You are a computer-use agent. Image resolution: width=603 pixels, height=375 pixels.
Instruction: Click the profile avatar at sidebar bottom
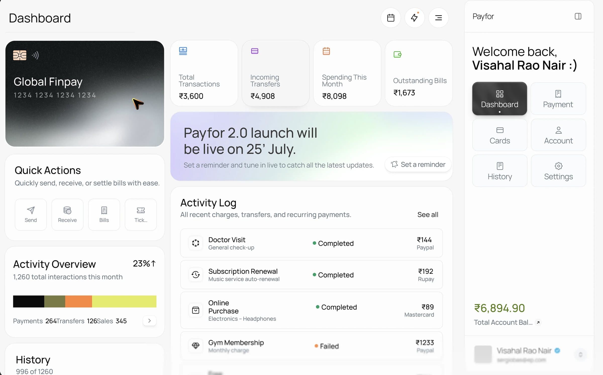click(483, 354)
